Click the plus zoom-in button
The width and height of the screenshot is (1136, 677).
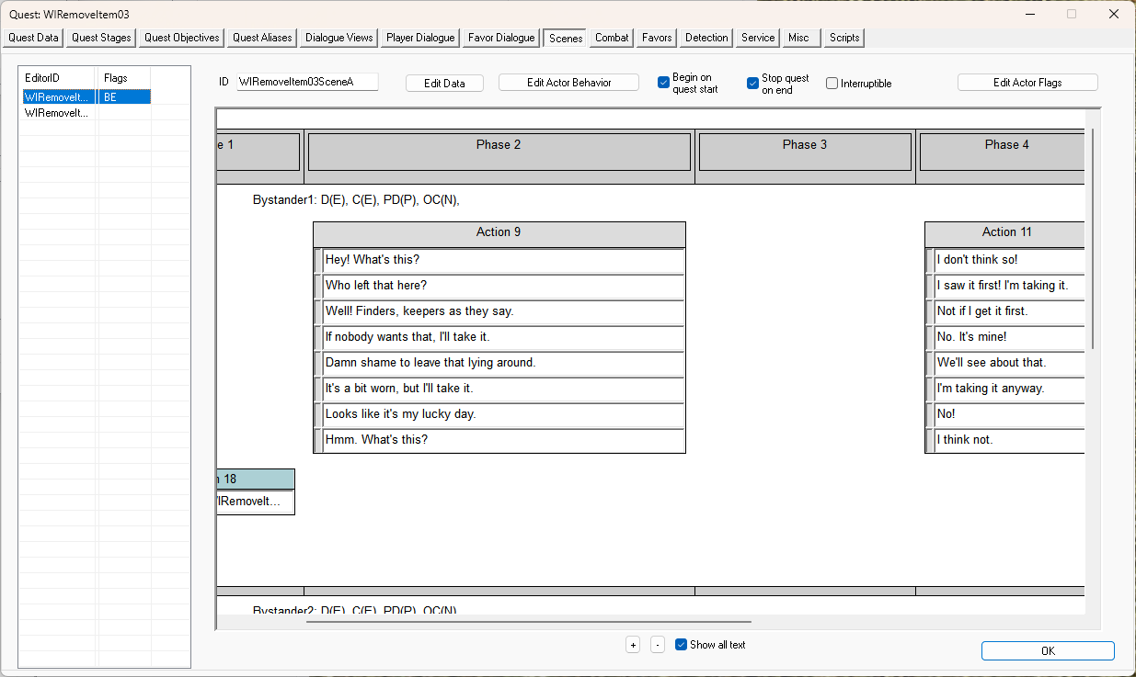tap(633, 645)
